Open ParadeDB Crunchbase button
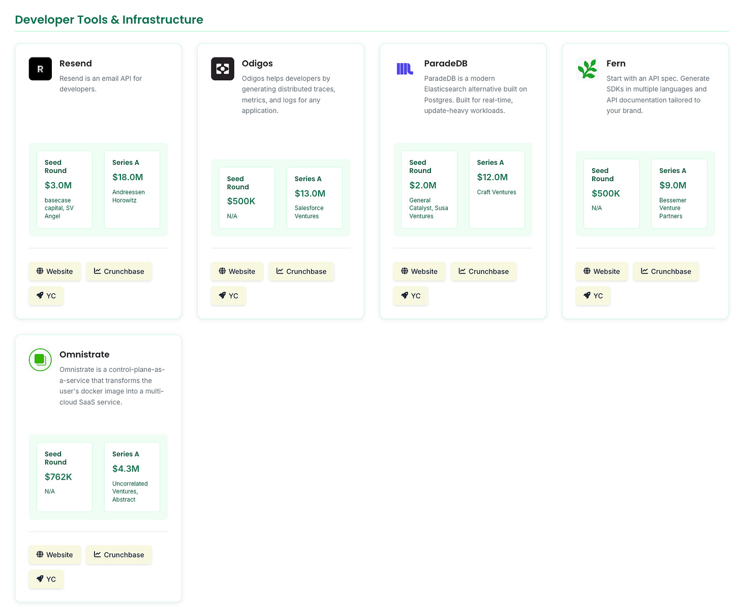Screen dimensions: 740x615 click(x=484, y=271)
